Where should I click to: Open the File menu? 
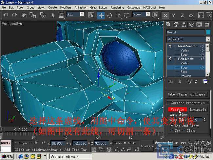click(4, 8)
